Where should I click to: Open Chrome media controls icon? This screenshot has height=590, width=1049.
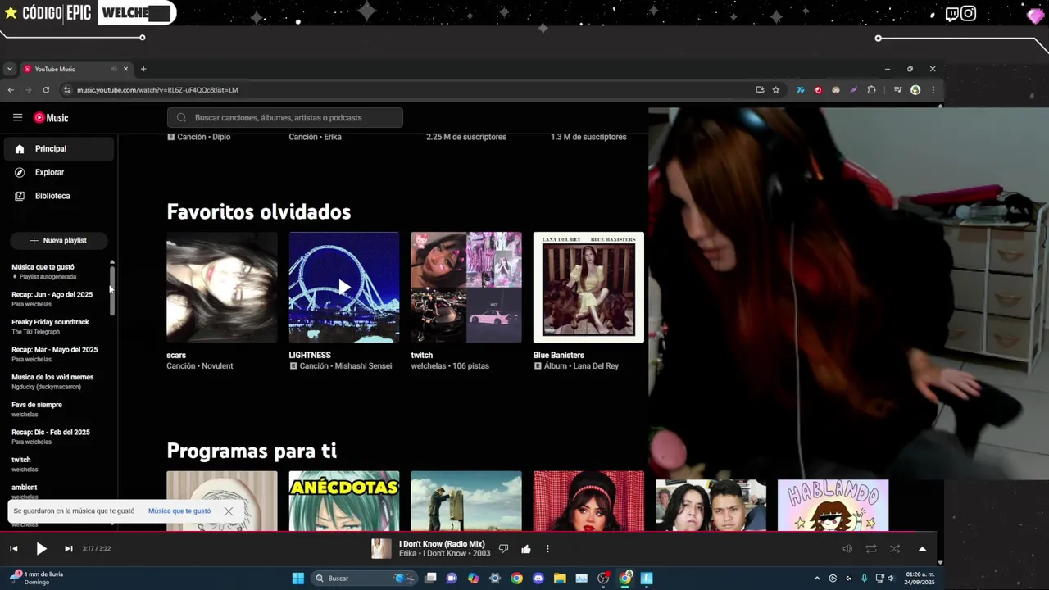pyautogui.click(x=897, y=90)
